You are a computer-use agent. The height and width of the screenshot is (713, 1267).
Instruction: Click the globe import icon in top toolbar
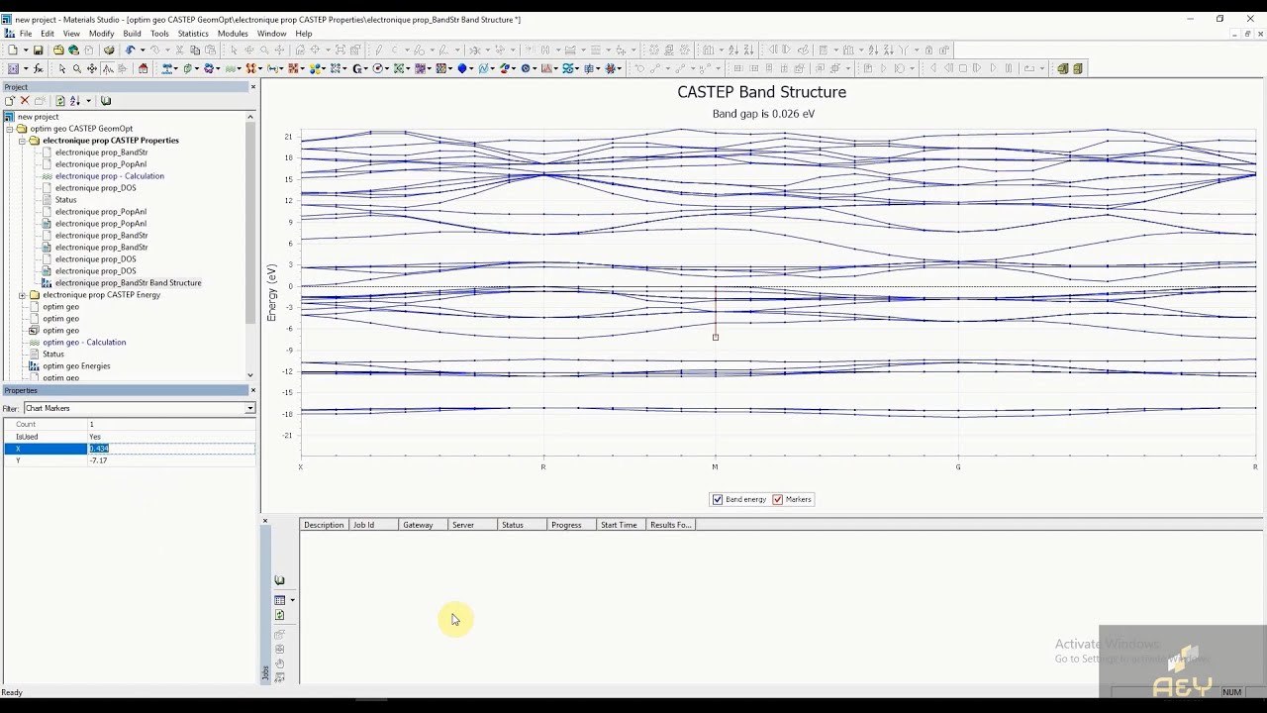coord(73,50)
